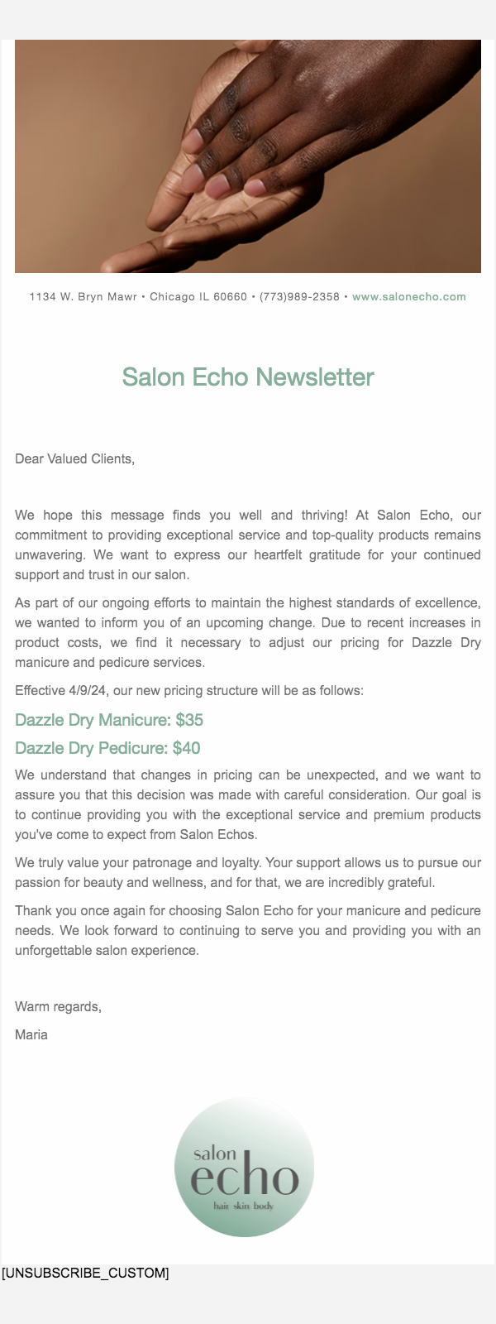Screen dimensions: 496x1324
Task: Click the 1134 W. Bryn Mawr address
Action: (83, 297)
